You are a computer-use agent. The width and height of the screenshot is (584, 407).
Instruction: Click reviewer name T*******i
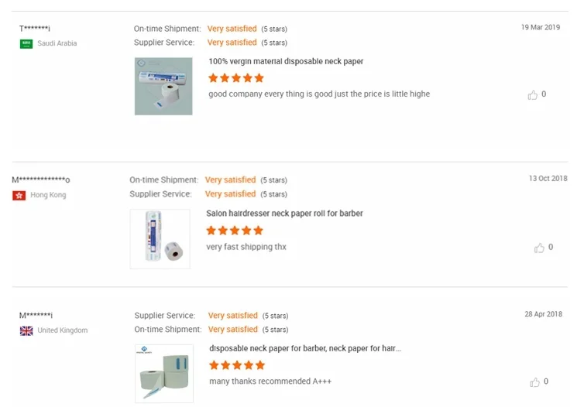pos(35,29)
